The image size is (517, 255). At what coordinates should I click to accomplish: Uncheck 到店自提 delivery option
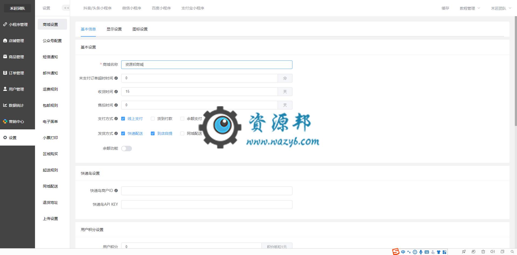[x=153, y=133]
